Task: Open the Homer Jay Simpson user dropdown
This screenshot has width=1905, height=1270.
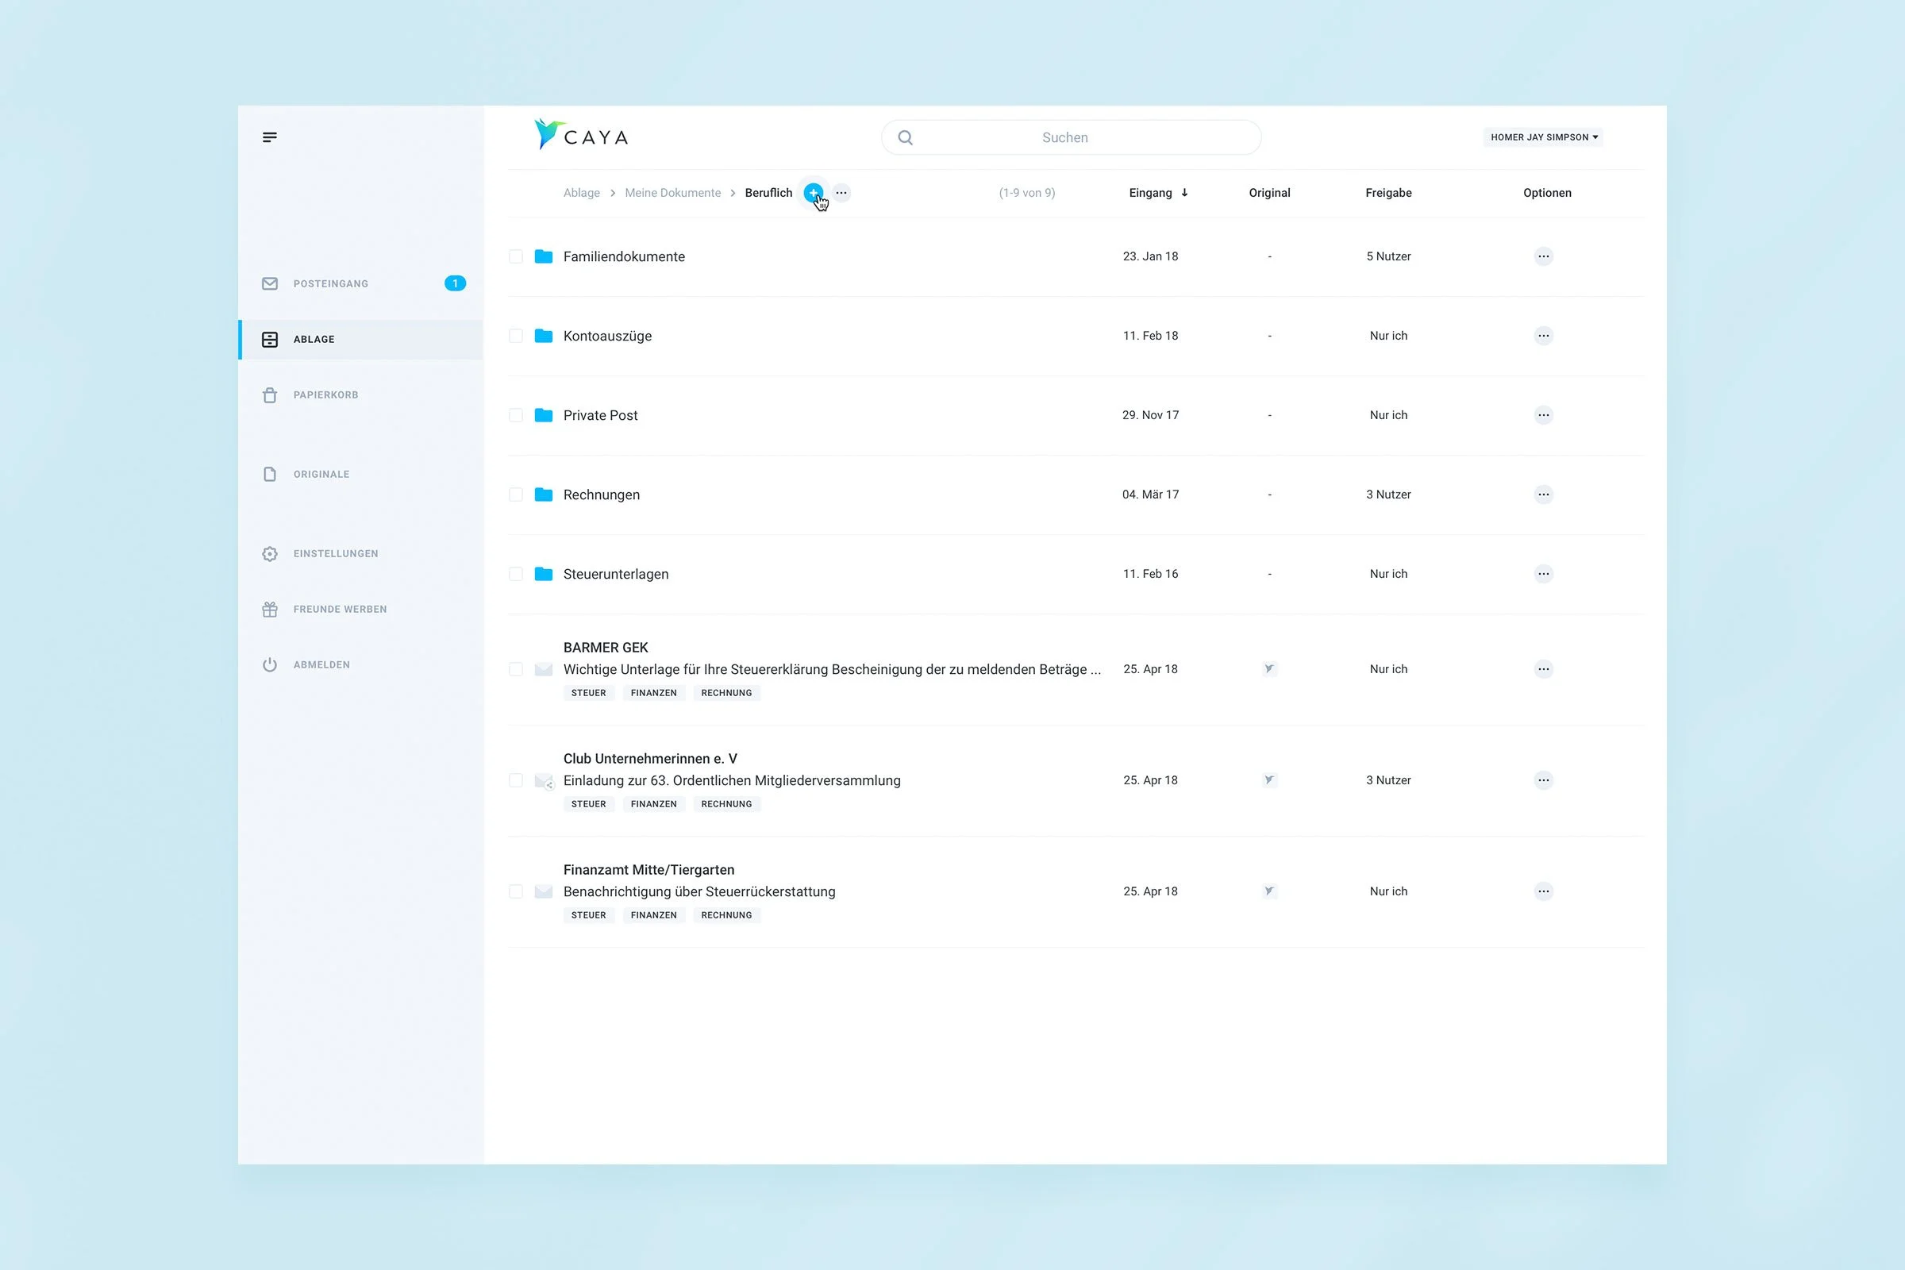Action: point(1543,137)
